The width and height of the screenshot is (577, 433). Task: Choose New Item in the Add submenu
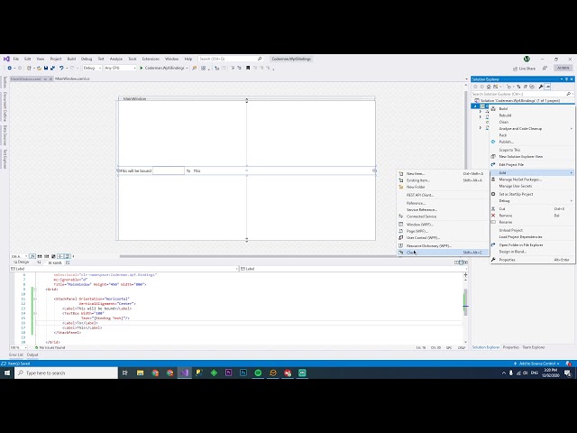click(x=443, y=174)
